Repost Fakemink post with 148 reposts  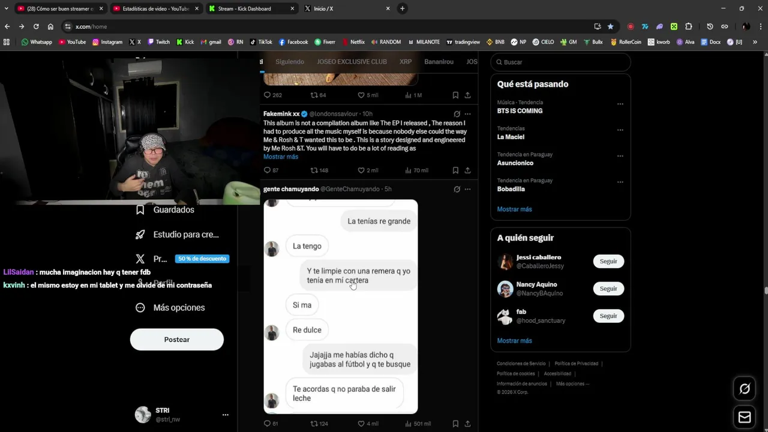click(x=314, y=170)
